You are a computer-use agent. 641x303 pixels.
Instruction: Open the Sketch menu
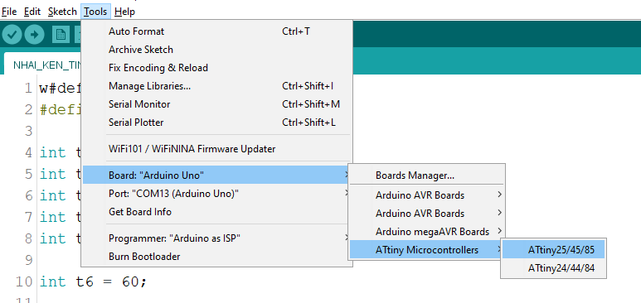click(62, 12)
